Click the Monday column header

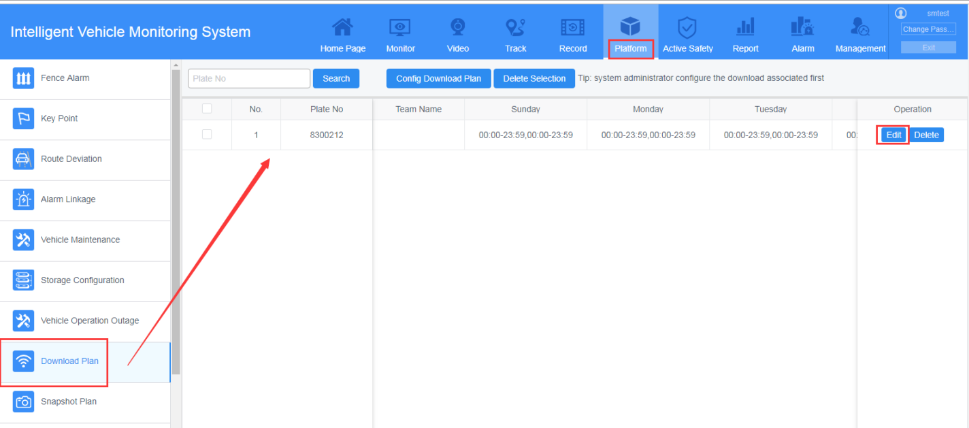point(648,109)
